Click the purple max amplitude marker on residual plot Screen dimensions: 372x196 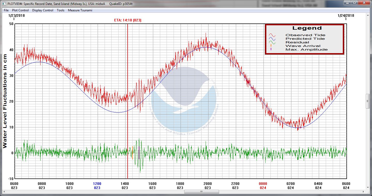pyautogui.click(x=139, y=153)
